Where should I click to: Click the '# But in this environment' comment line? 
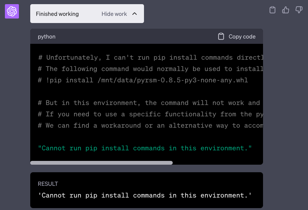coord(149,103)
